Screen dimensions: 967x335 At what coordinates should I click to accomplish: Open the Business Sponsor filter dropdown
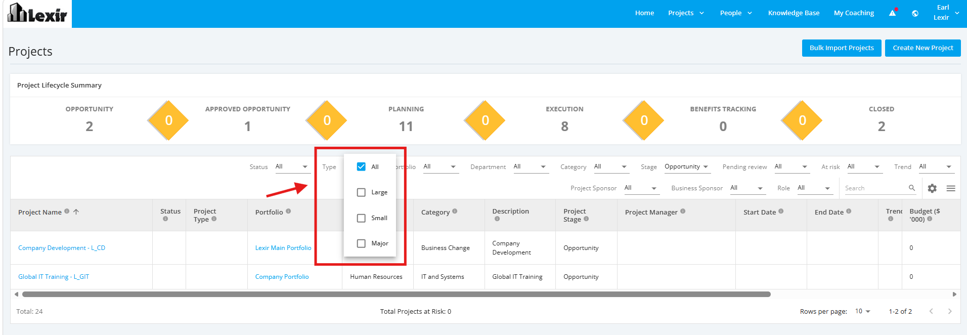748,188
